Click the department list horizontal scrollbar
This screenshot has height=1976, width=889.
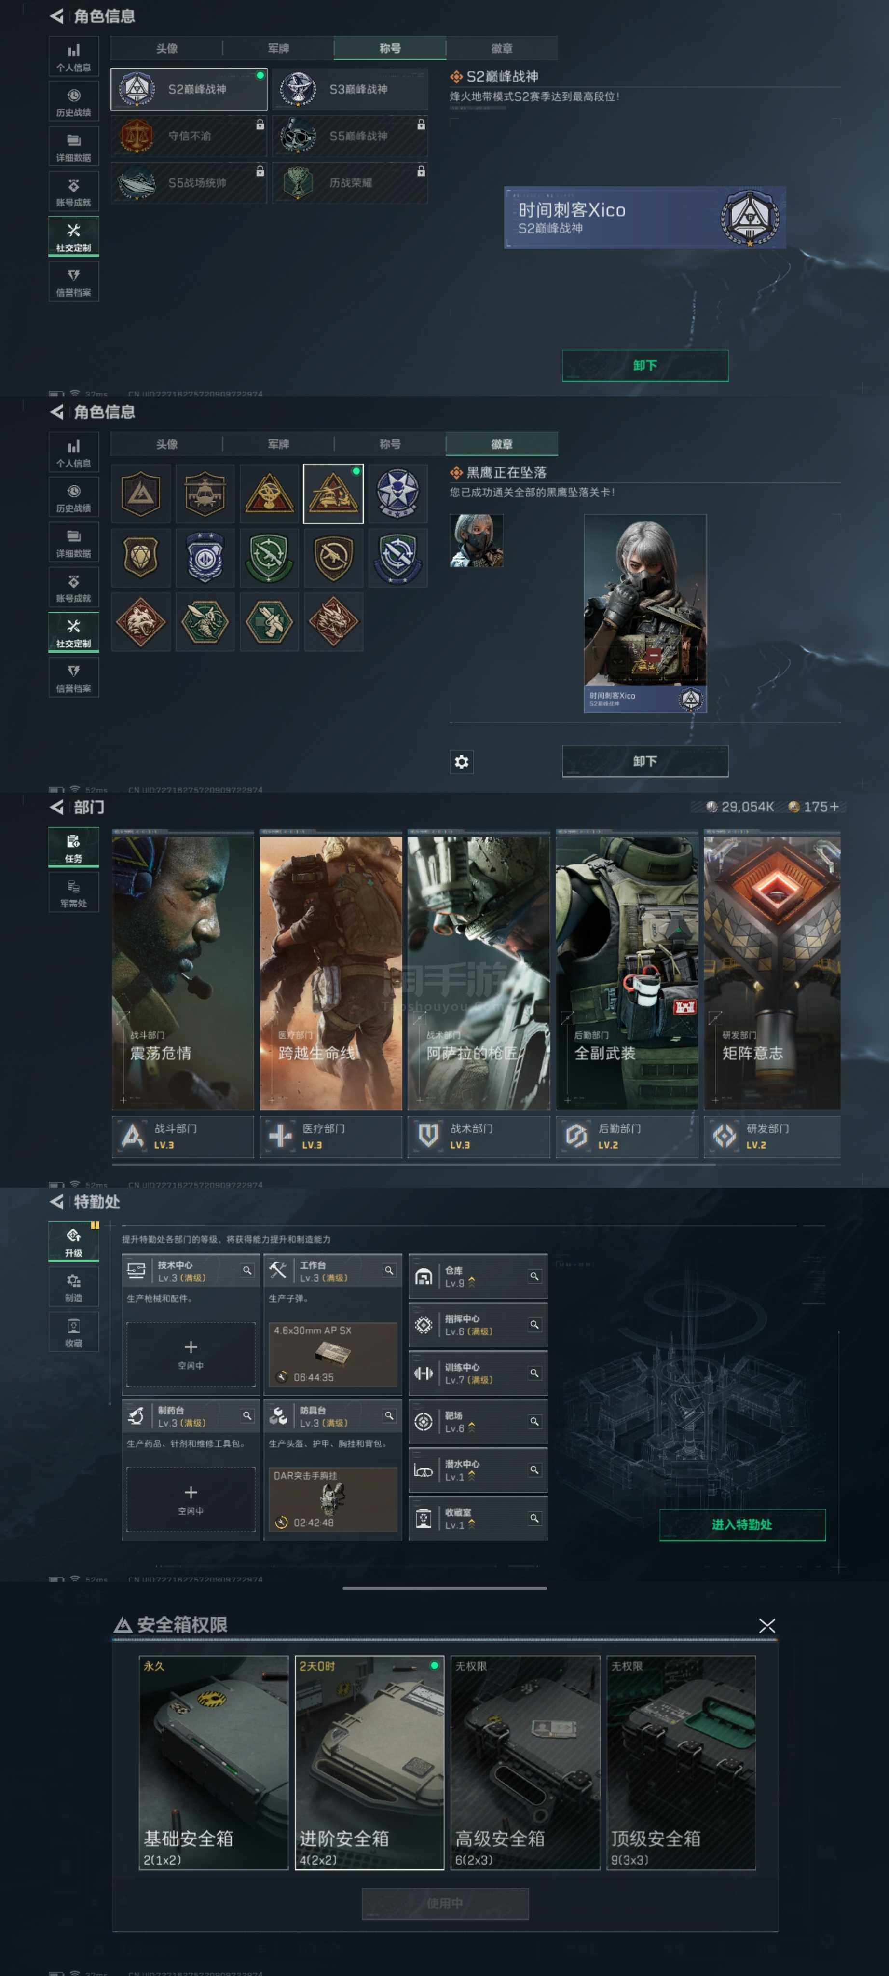click(414, 1165)
